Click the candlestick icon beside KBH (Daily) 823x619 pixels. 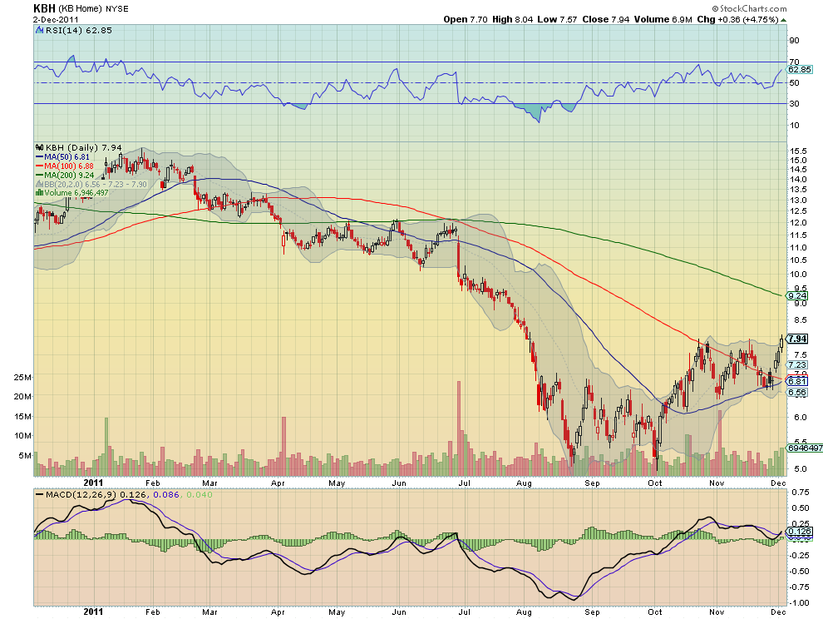click(39, 147)
